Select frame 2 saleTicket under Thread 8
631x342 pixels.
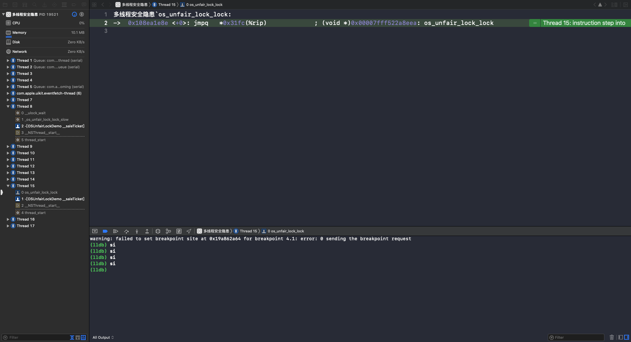pyautogui.click(x=50, y=126)
